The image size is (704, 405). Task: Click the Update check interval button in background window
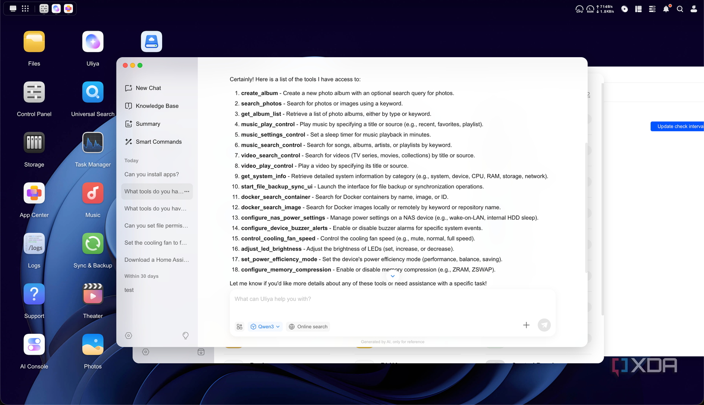(677, 126)
